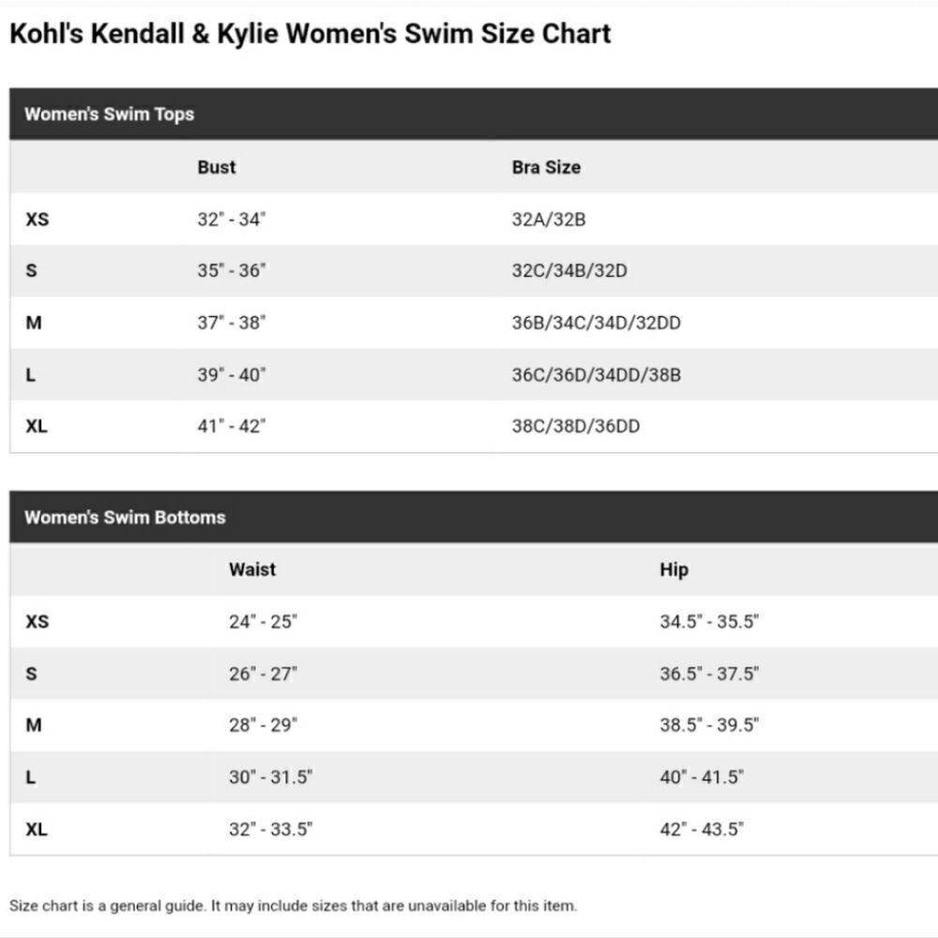The height and width of the screenshot is (938, 938).
Task: Select the Waist column header
Action: (x=252, y=569)
